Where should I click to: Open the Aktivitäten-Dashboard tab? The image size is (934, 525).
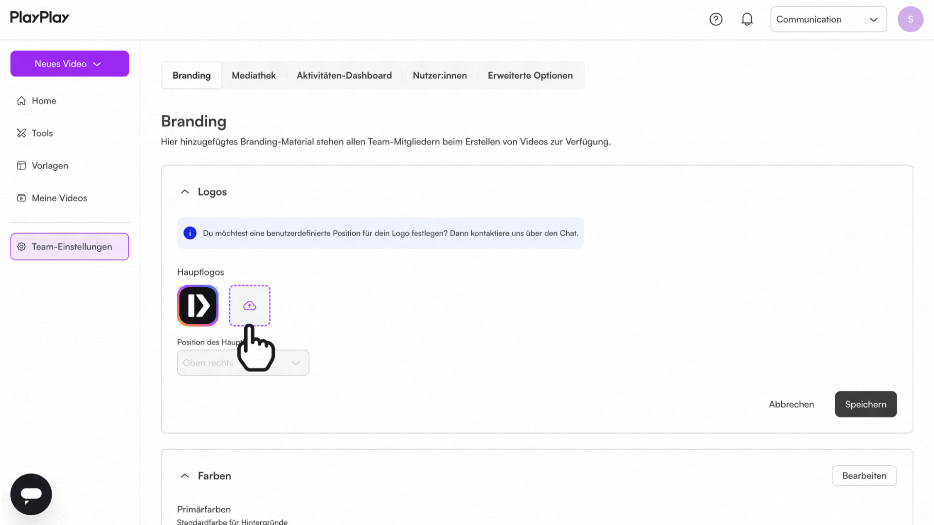coord(344,75)
